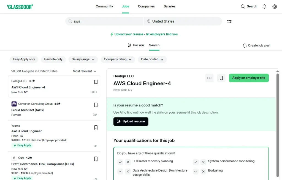Click the Centurion Consulting Group logo
282x180 pixels.
click(14, 104)
